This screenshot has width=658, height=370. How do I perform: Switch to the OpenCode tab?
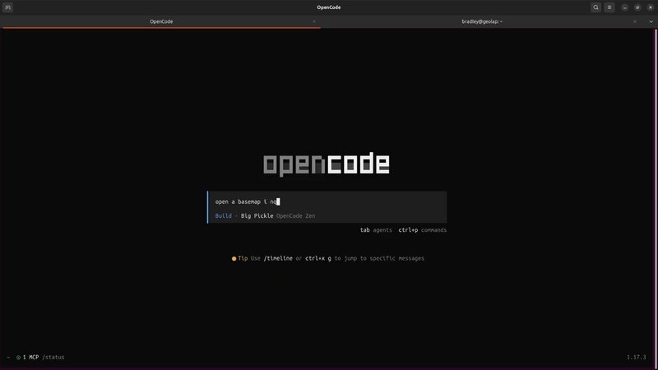point(161,21)
